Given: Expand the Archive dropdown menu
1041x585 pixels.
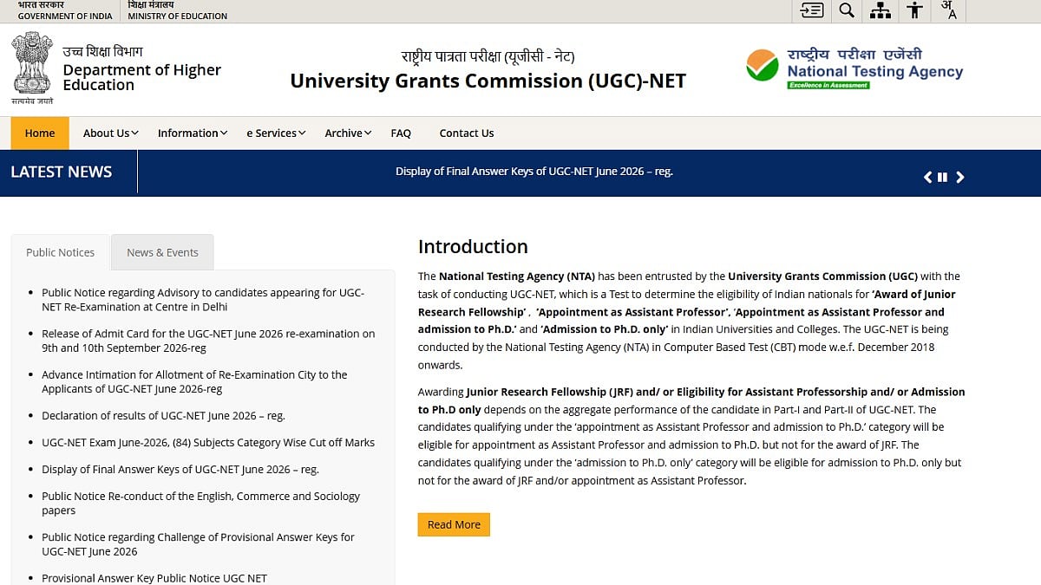Looking at the screenshot, I should [x=348, y=133].
